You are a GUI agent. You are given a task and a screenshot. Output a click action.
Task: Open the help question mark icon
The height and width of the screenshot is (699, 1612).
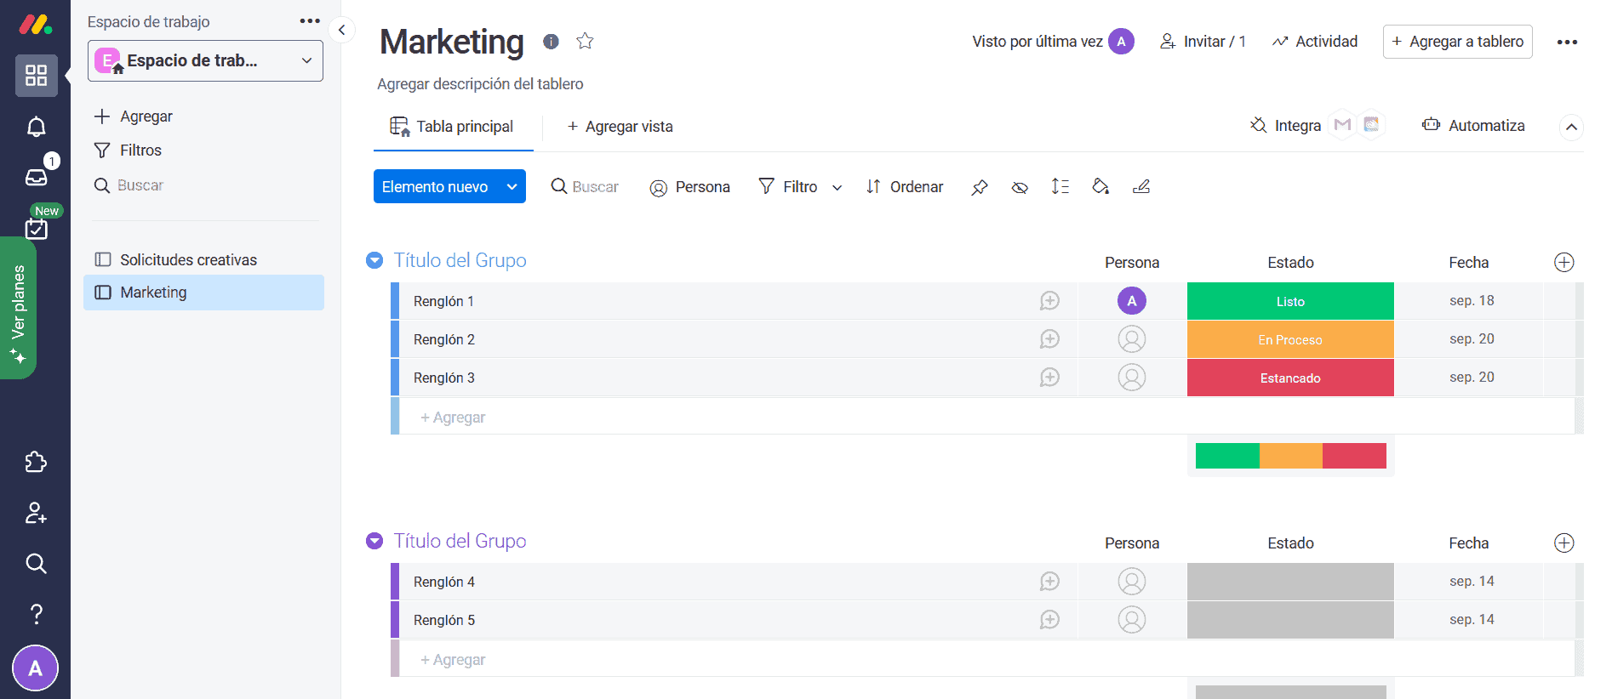tap(36, 614)
